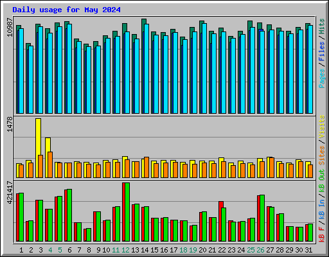The image size is (329, 257).
Task: Click the cyan 'Pages' legend label
Action: (x=322, y=78)
